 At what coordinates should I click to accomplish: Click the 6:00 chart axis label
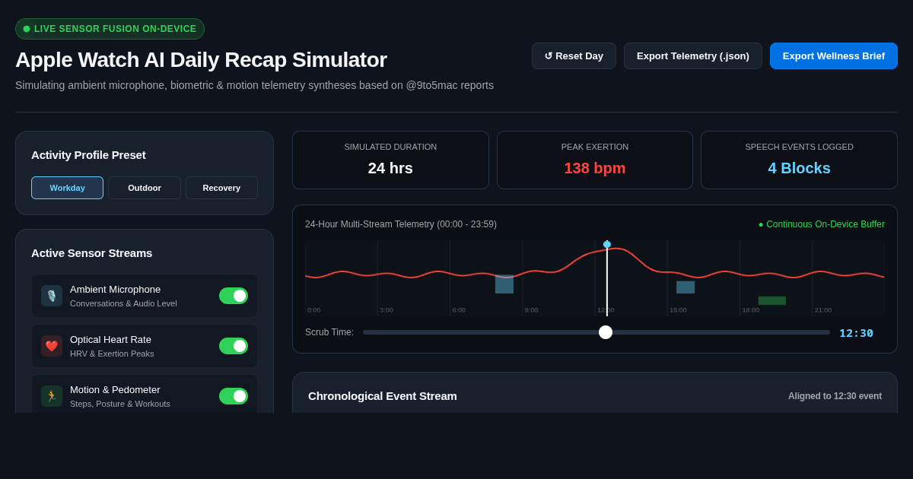[459, 310]
